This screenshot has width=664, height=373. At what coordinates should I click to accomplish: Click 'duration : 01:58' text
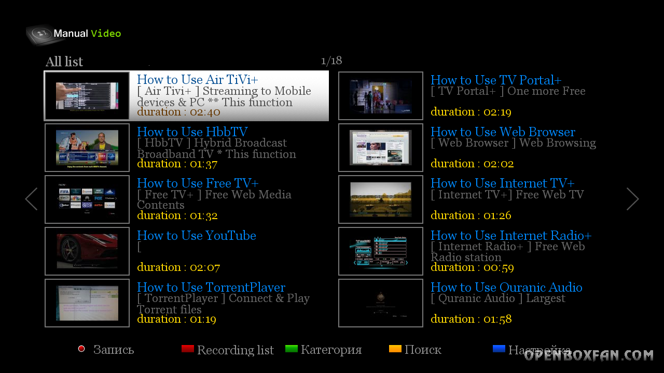(471, 319)
